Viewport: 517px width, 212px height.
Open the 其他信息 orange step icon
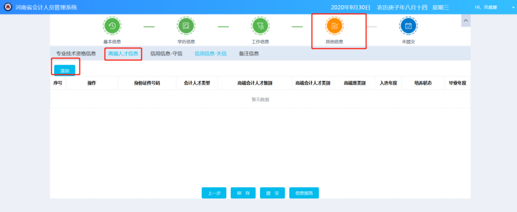334,26
